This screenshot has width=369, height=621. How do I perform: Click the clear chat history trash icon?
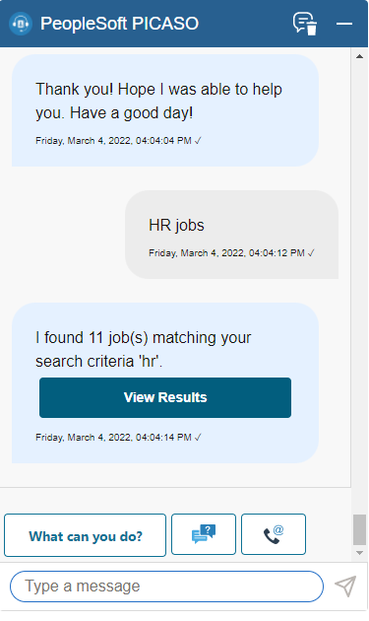(x=305, y=24)
